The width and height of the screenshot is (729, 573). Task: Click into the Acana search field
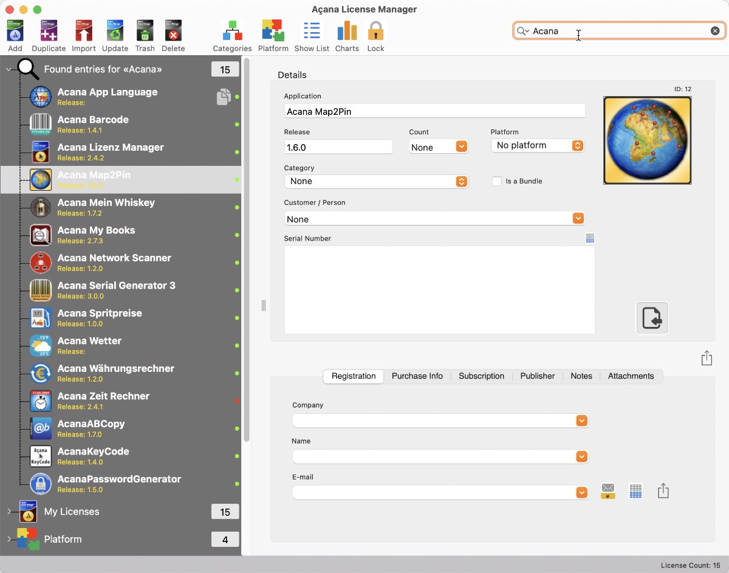(620, 31)
